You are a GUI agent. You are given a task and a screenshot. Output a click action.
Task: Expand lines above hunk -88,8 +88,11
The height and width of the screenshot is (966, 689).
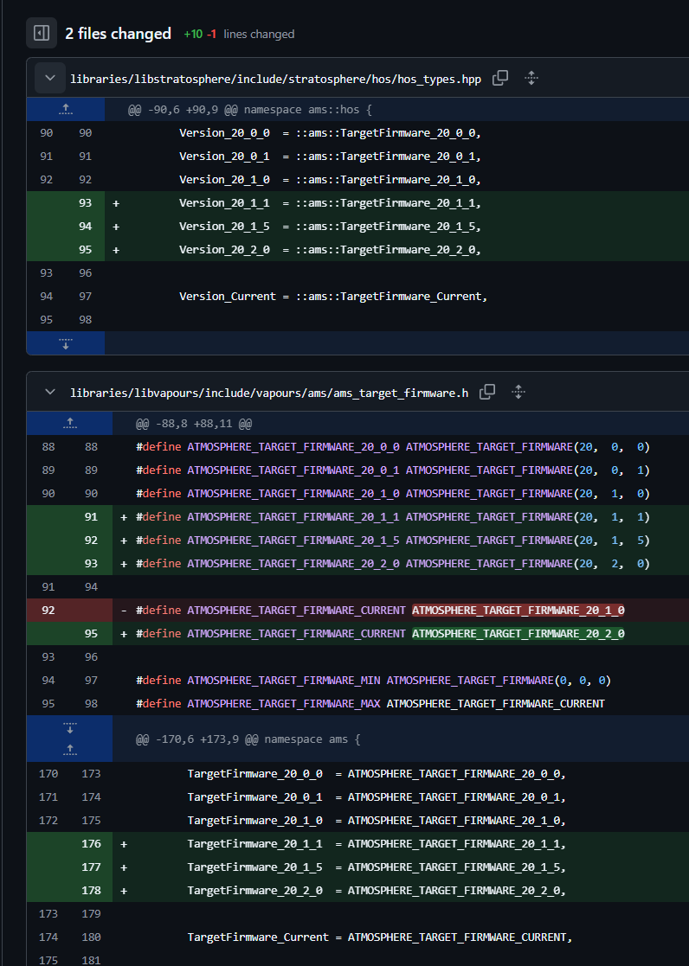click(x=70, y=423)
